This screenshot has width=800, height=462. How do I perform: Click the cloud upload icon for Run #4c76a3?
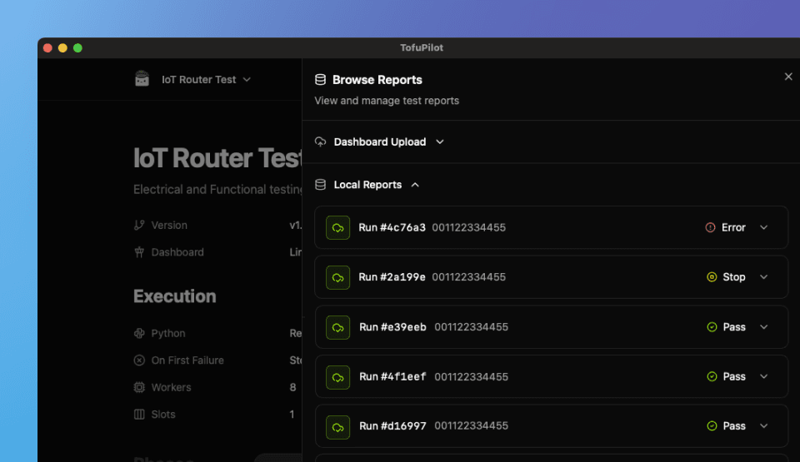(337, 228)
